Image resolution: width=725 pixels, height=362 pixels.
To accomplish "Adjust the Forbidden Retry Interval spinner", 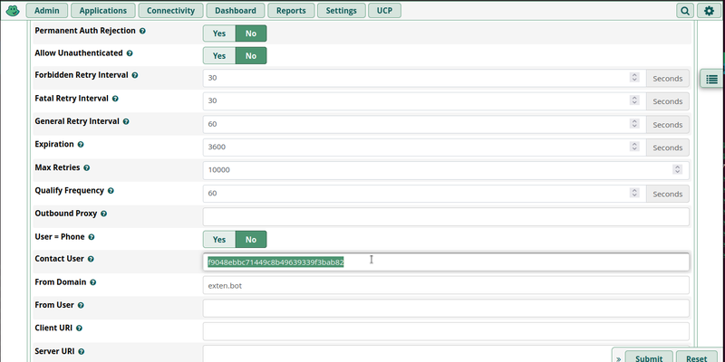I will coord(634,78).
